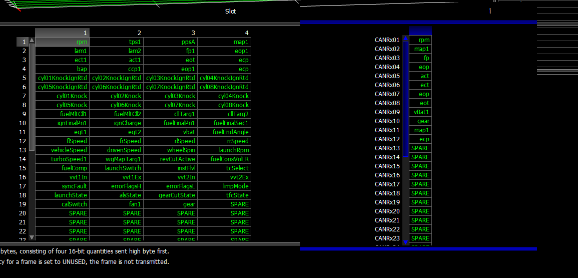Viewport: 578px width, 278px height.
Task: Select row header 12 in slot table
Action: point(23,141)
